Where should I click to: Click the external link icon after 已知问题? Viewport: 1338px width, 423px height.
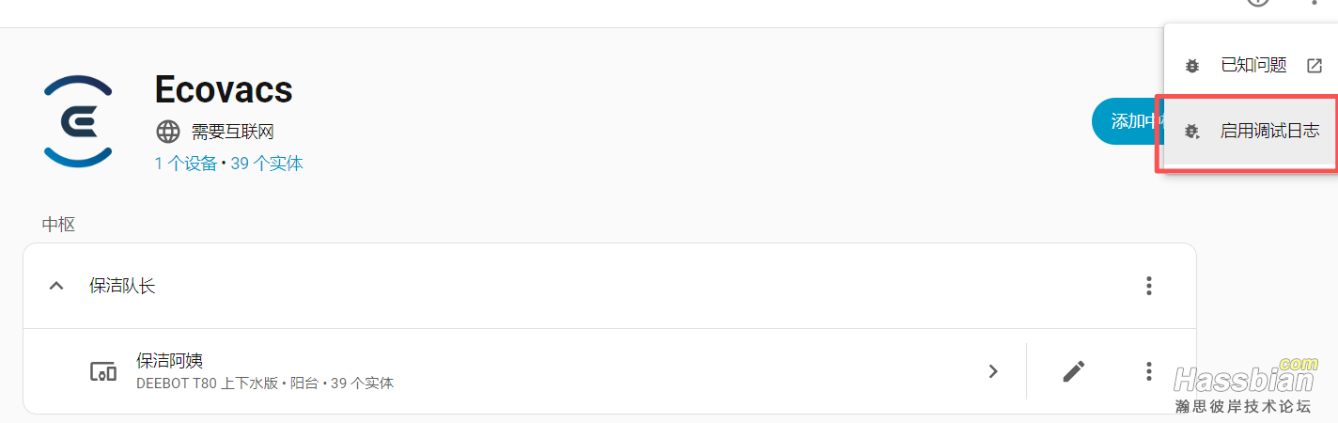click(x=1315, y=66)
